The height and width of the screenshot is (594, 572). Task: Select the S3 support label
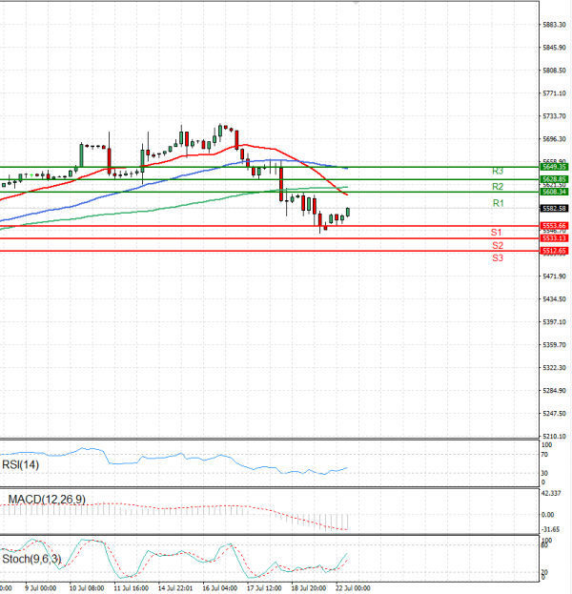498,257
